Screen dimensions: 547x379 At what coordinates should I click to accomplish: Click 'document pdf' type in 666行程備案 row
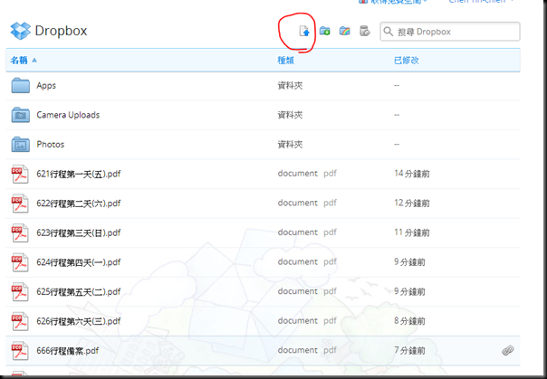(x=307, y=350)
